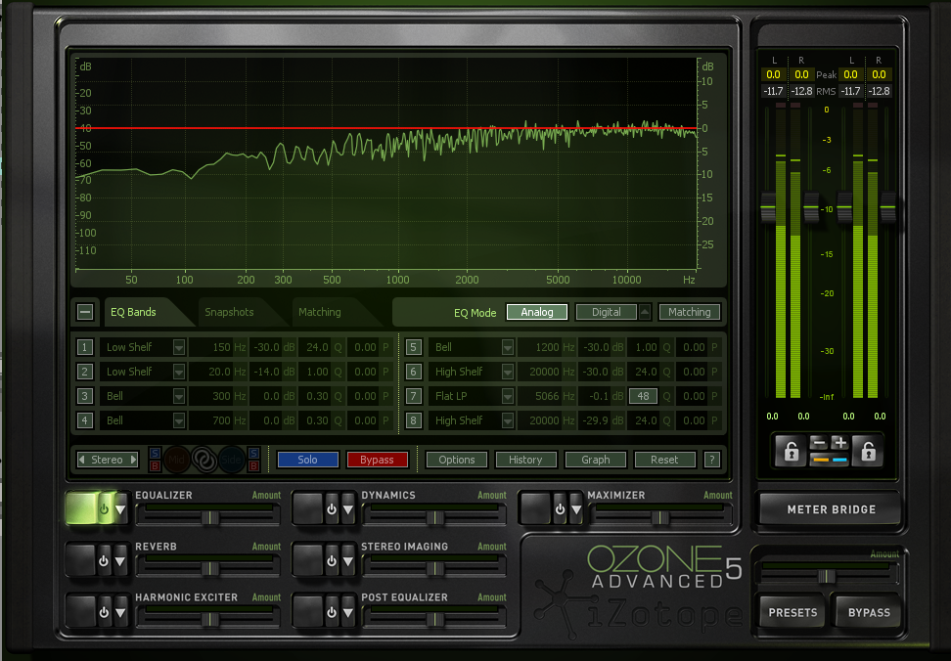Toggle EQ band 4 number button
This screenshot has width=951, height=661.
pos(85,420)
